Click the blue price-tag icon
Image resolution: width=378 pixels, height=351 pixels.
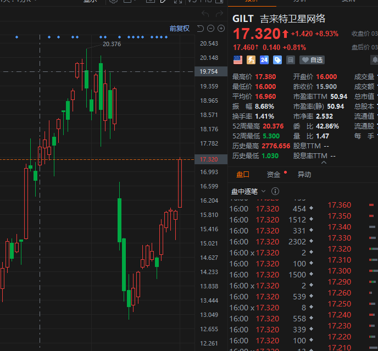277,60
